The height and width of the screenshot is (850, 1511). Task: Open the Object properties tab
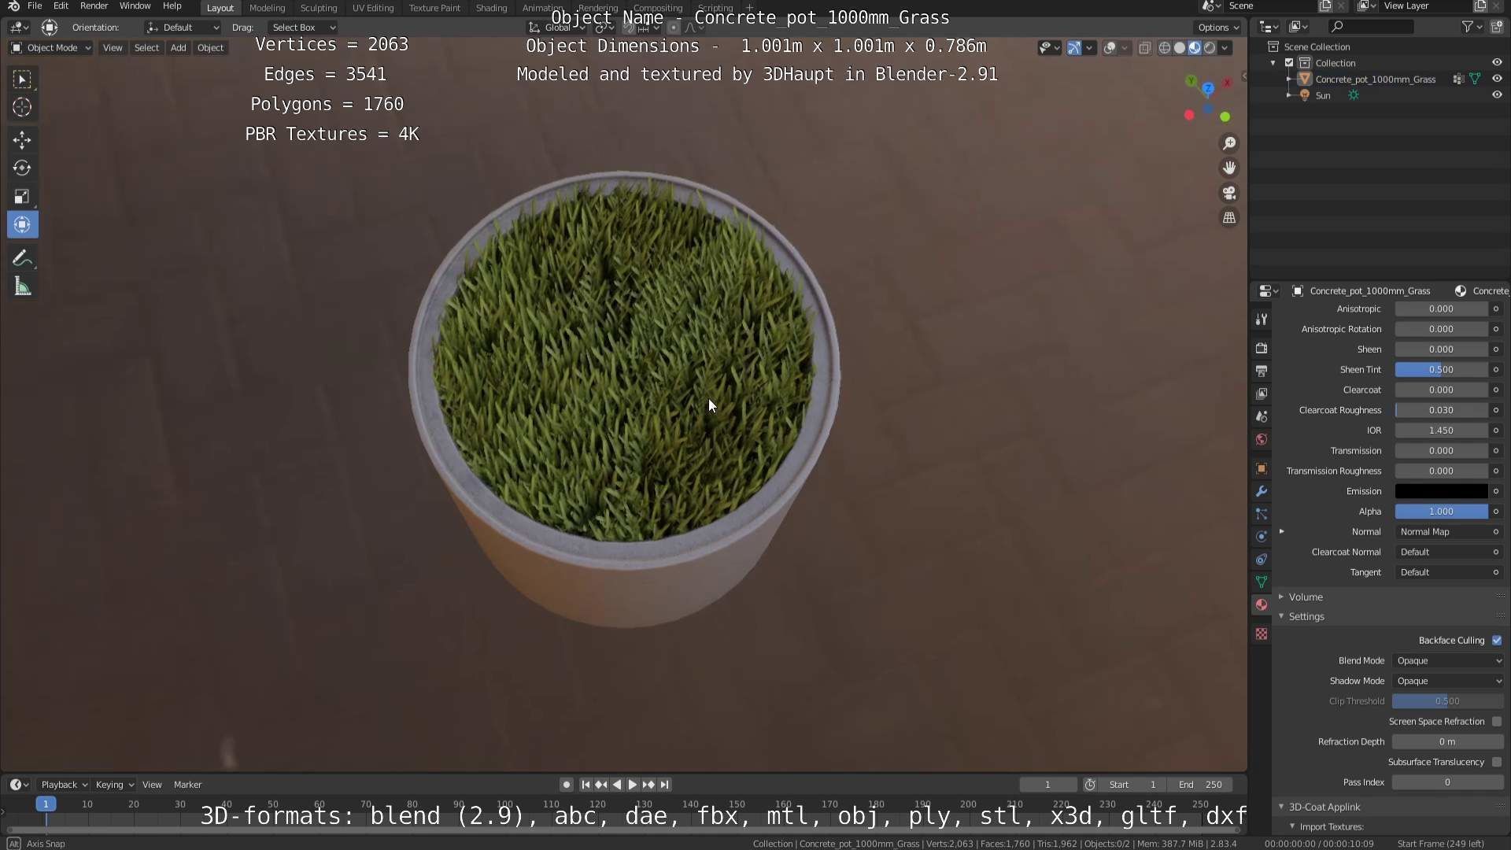[1262, 468]
